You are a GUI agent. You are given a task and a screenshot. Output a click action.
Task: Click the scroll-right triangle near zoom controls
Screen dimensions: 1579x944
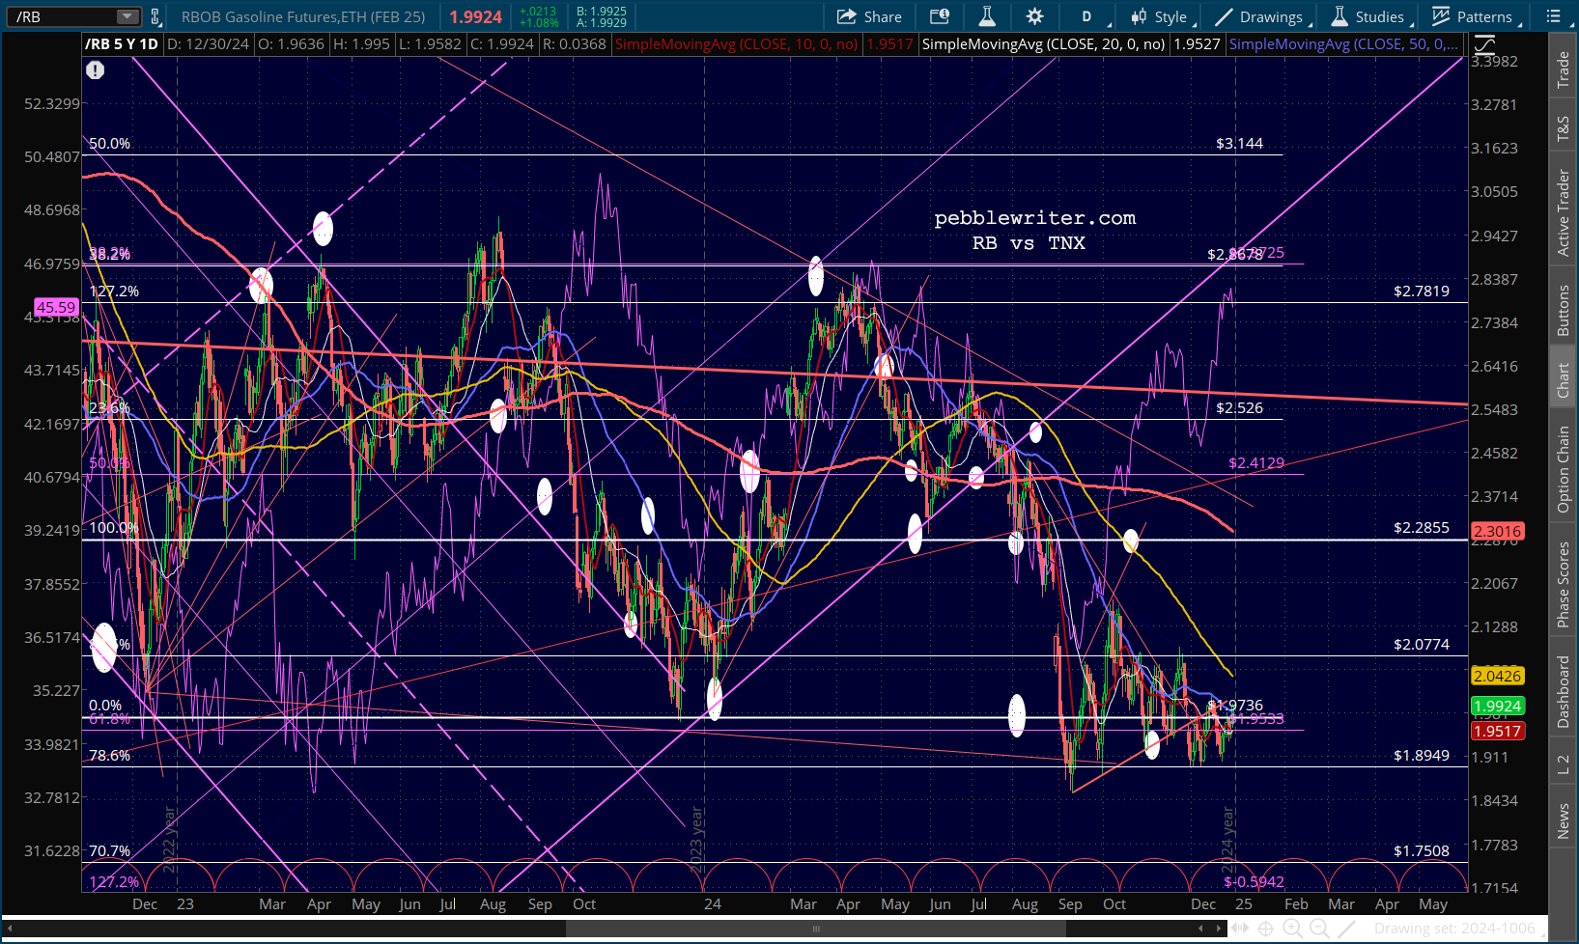click(x=1221, y=929)
